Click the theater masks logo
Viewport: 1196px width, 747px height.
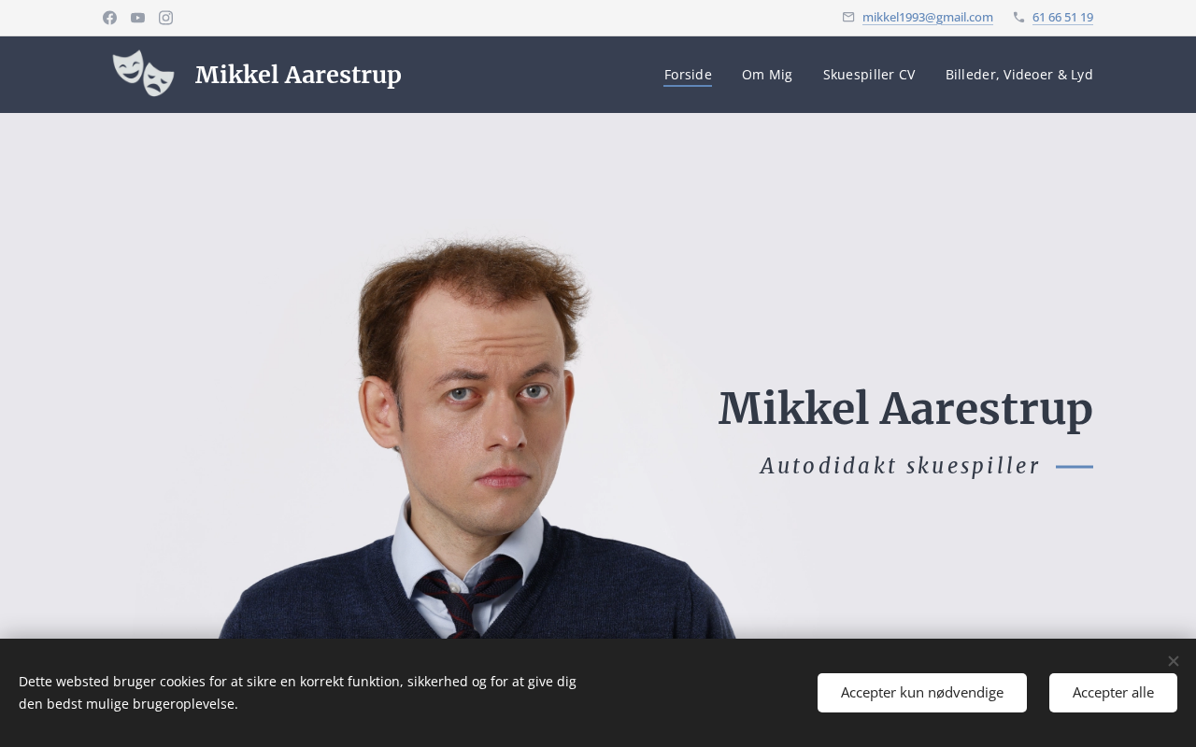[144, 74]
